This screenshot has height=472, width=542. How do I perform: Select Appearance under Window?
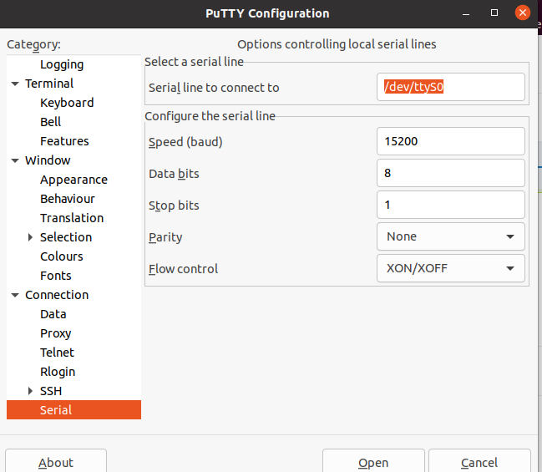click(x=73, y=180)
